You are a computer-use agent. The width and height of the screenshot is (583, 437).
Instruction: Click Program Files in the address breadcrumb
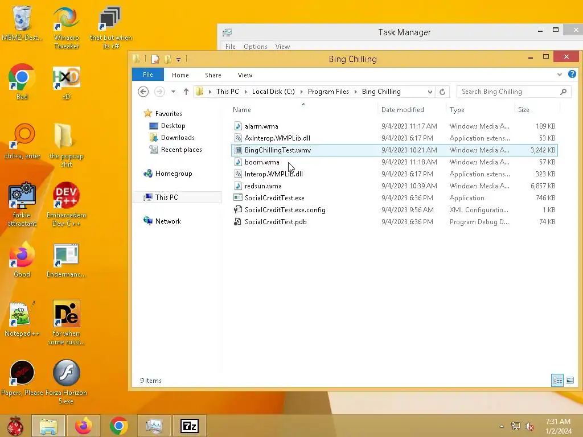tap(329, 92)
